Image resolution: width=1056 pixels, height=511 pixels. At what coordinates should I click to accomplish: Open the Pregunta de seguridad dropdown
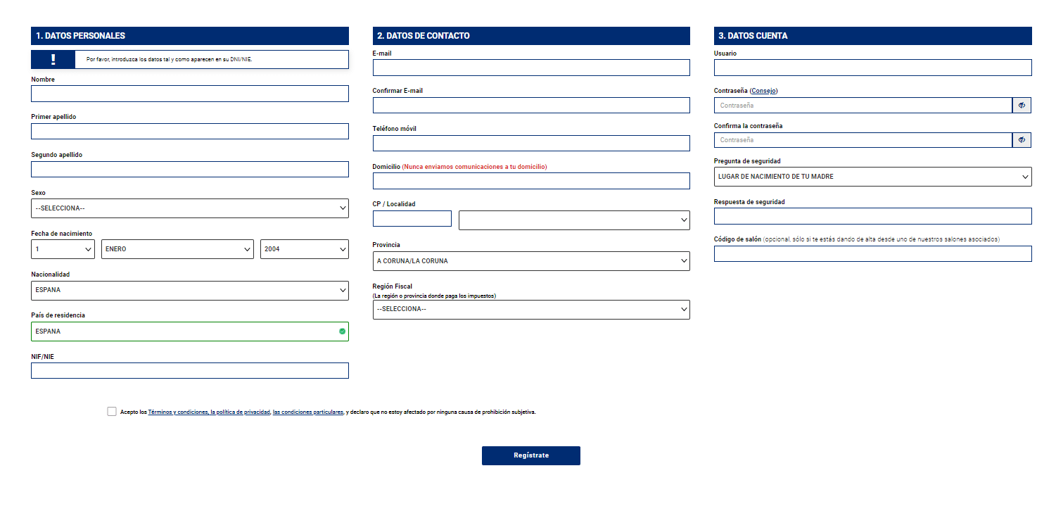click(872, 177)
